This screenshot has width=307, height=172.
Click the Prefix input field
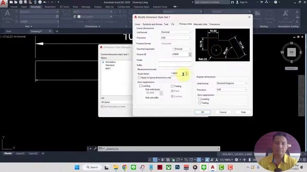[175, 60]
